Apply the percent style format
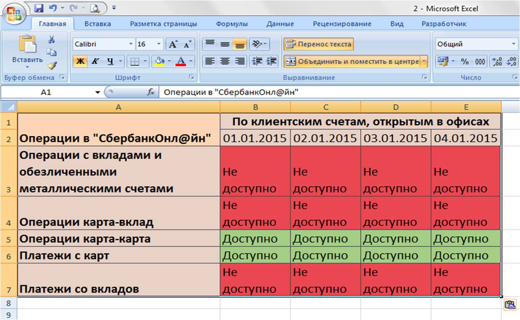The height and width of the screenshot is (320, 520). pyautogui.click(x=465, y=62)
